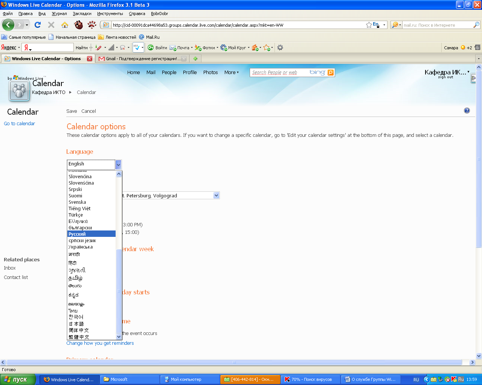The image size is (482, 385).
Task: Open Yandex bar settings gear
Action: tap(280, 47)
